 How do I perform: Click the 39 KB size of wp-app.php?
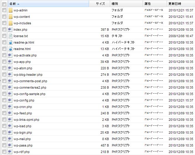(105, 62)
